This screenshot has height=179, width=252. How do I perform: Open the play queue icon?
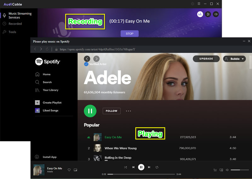[x=215, y=170]
